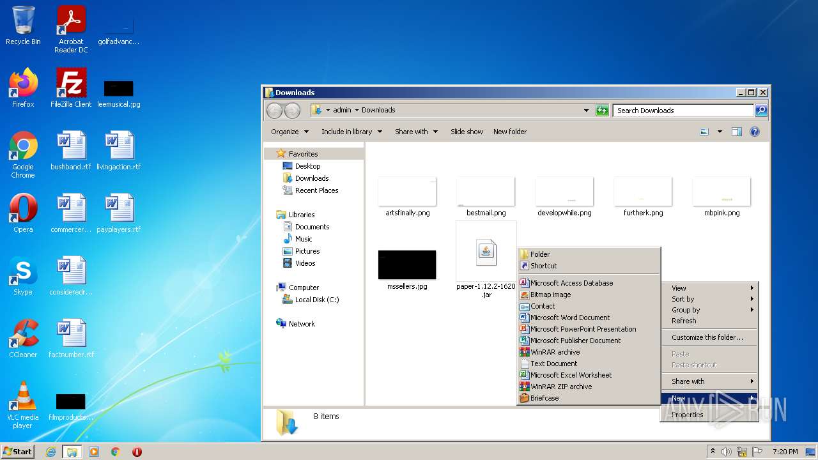
Task: Expand Sort by submenu
Action: (709, 299)
